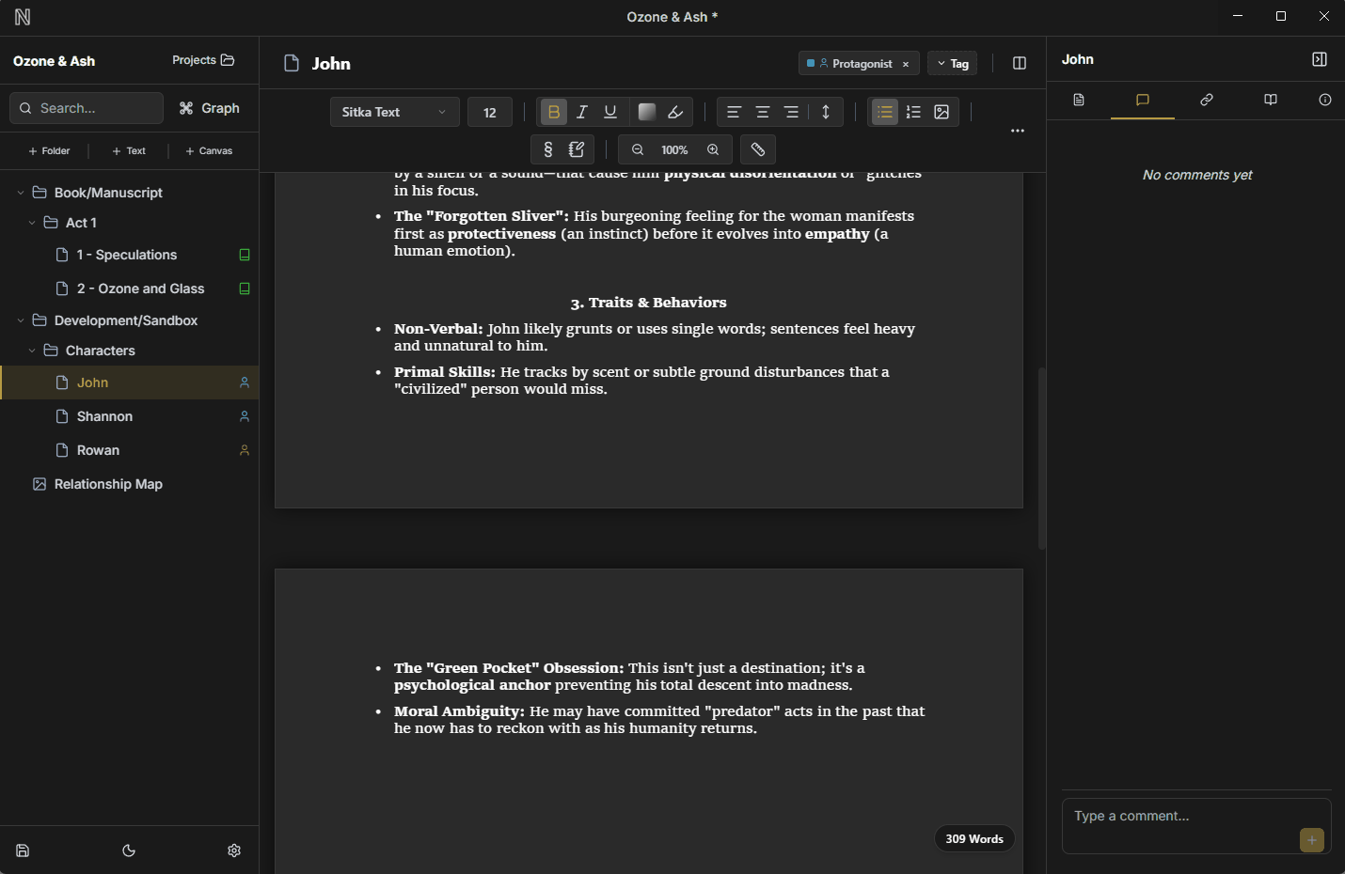Open the Tag dropdown menu
Image resolution: width=1345 pixels, height=874 pixels.
(952, 63)
